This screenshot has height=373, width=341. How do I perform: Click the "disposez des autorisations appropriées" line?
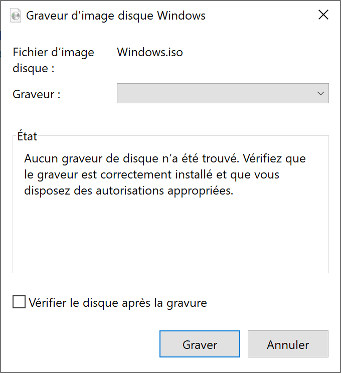click(x=129, y=192)
